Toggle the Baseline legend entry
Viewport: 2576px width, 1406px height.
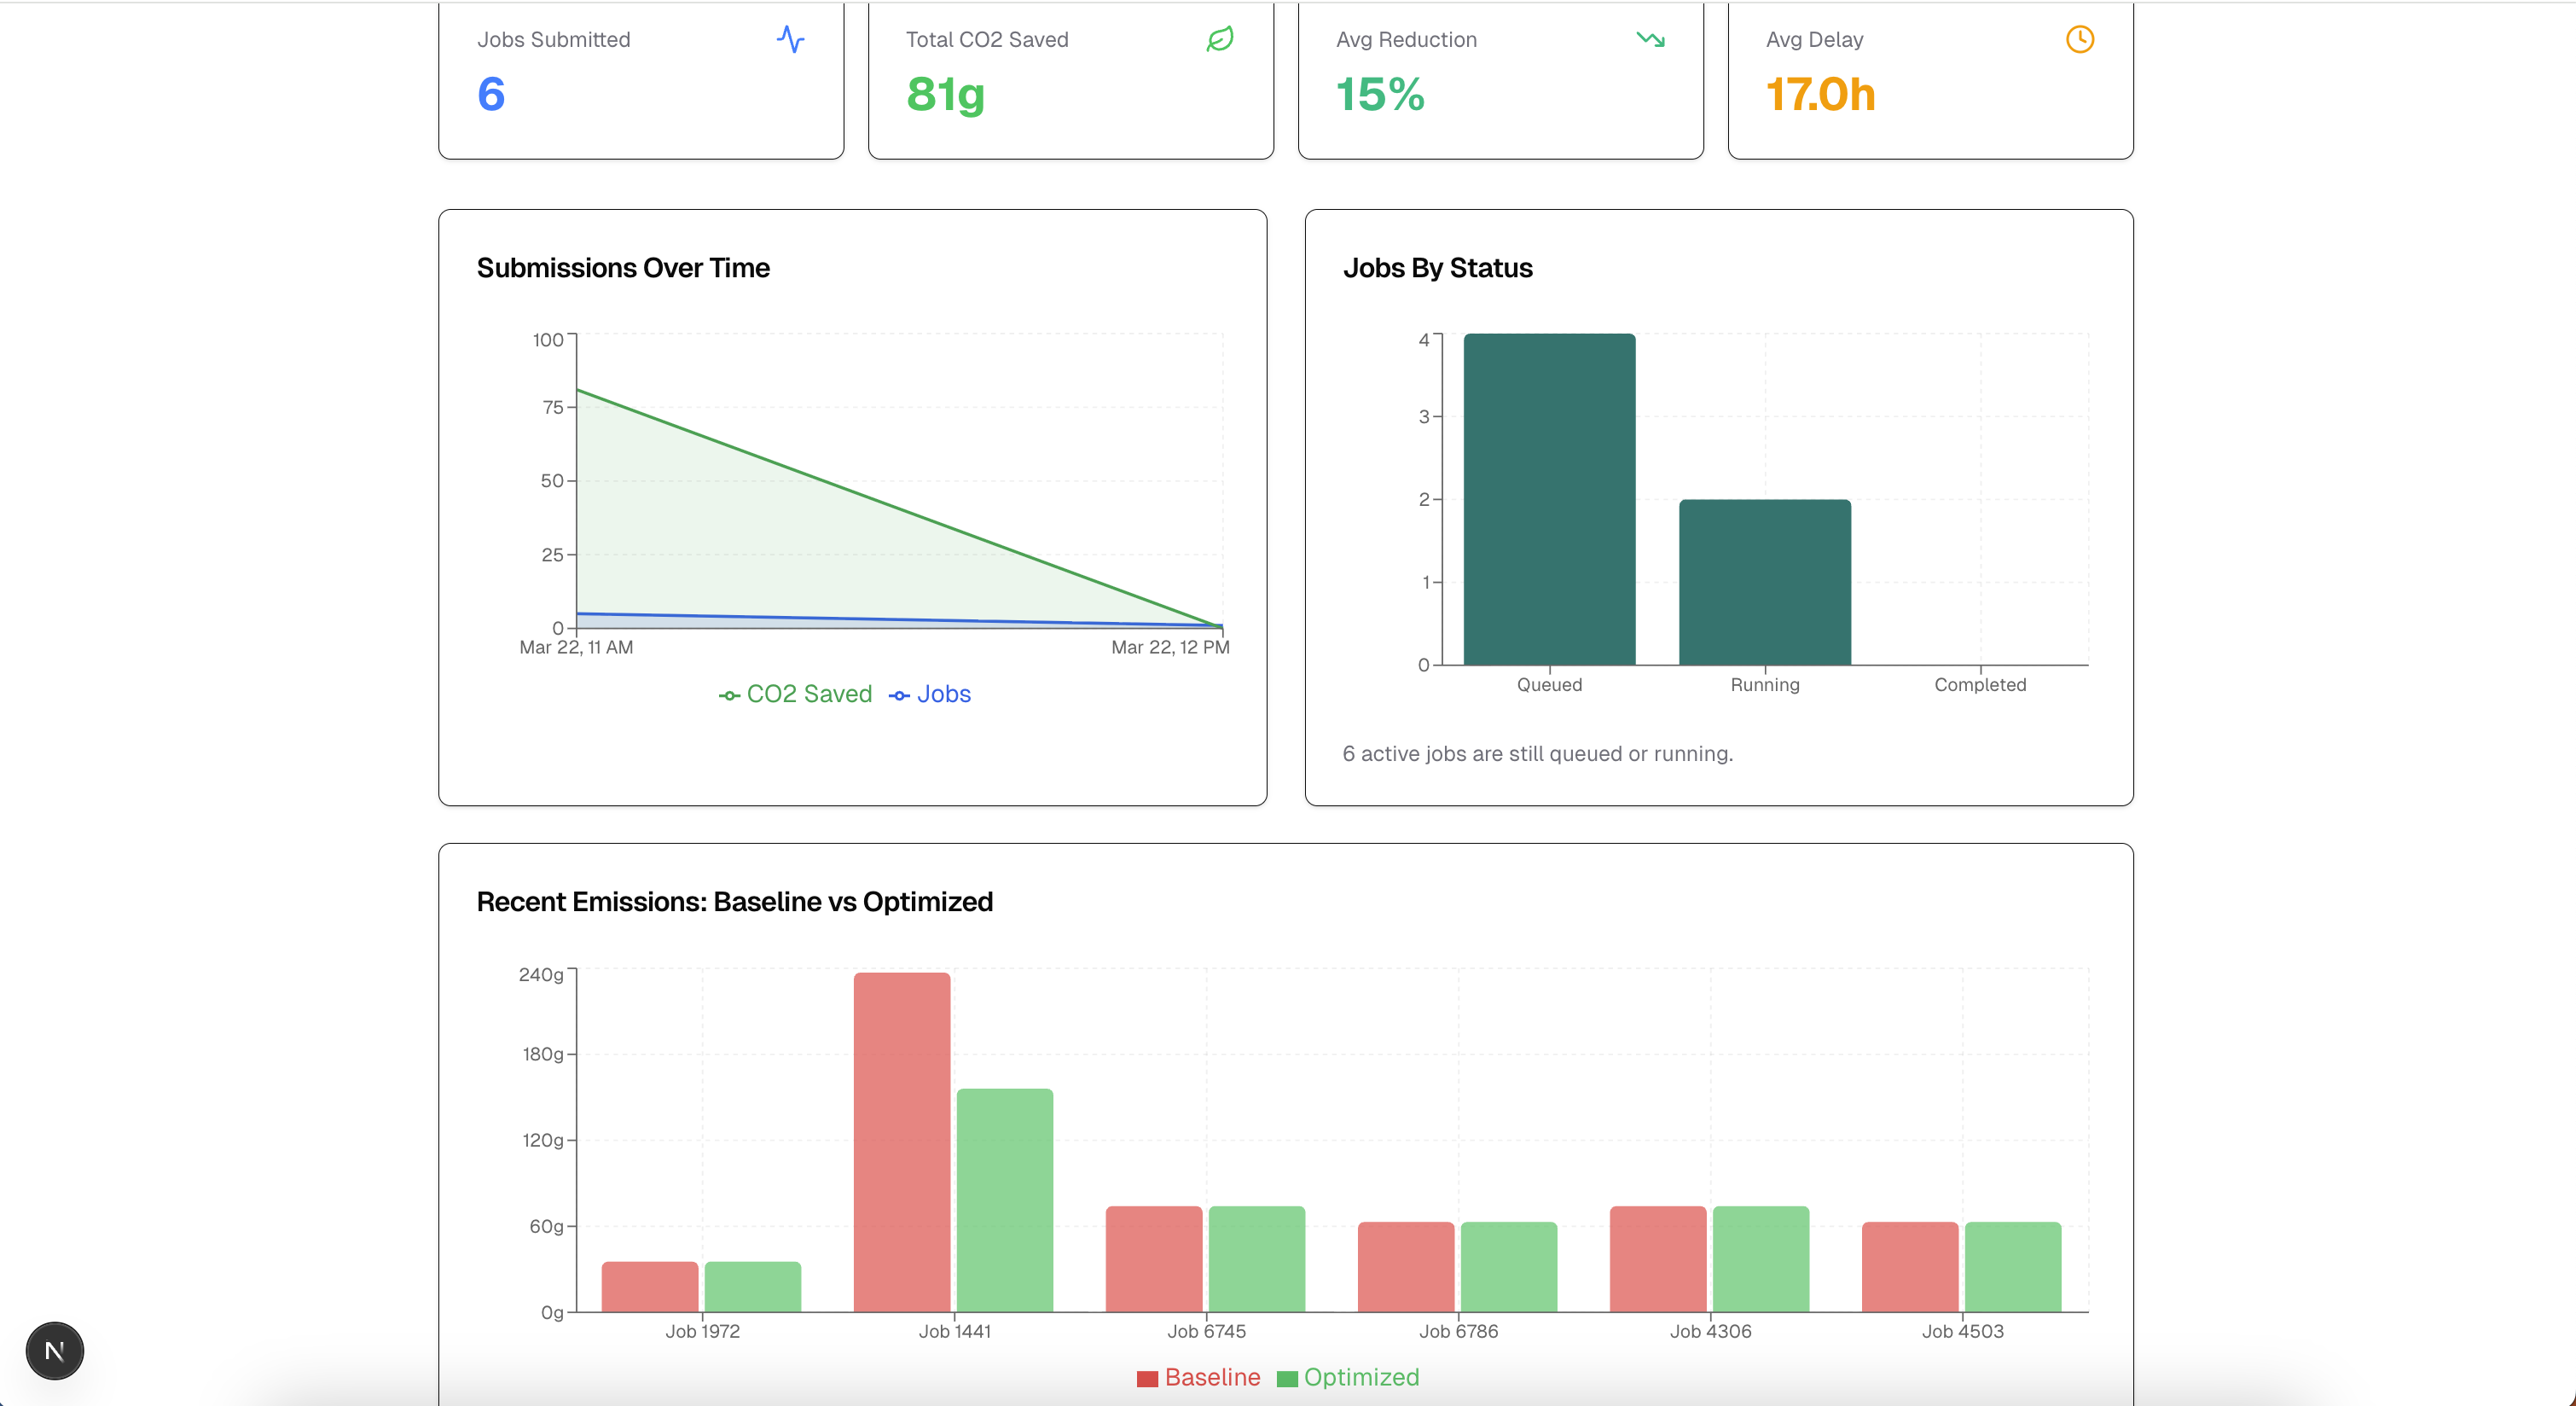(x=1212, y=1377)
